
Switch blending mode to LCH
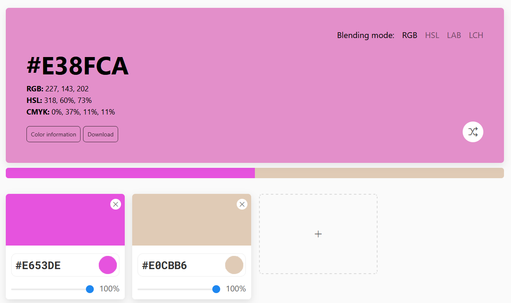pyautogui.click(x=476, y=35)
